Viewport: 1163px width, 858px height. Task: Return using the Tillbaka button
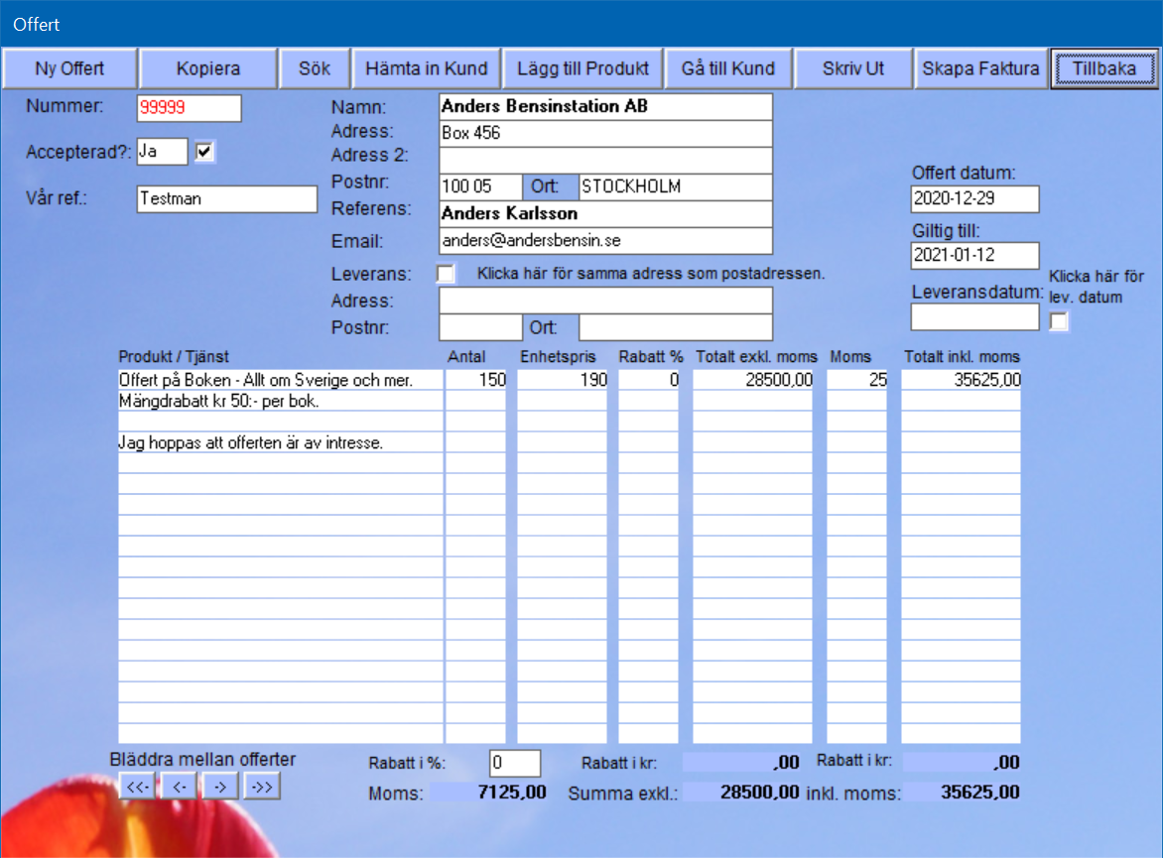(x=1104, y=68)
